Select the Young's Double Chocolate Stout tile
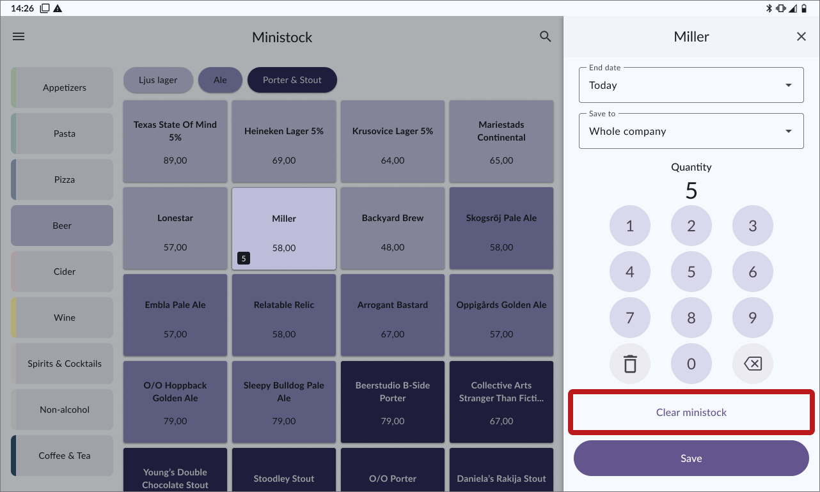Image resolution: width=820 pixels, height=492 pixels. click(x=175, y=470)
